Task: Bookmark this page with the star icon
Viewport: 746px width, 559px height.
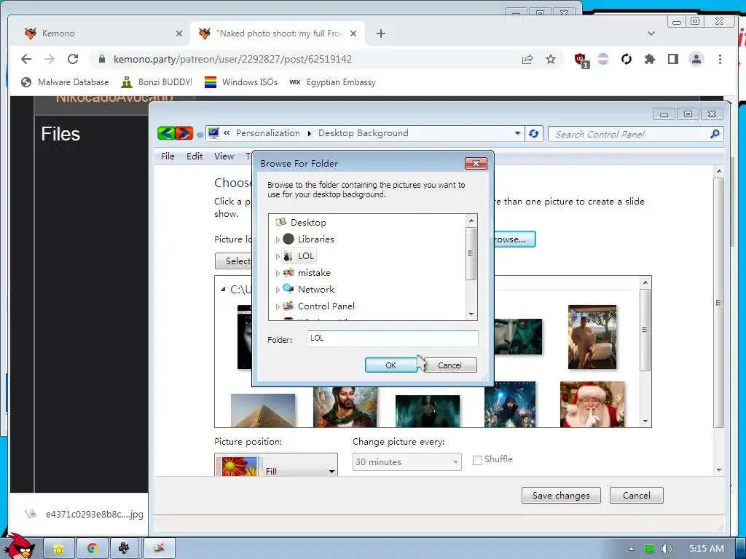Action: tap(551, 59)
